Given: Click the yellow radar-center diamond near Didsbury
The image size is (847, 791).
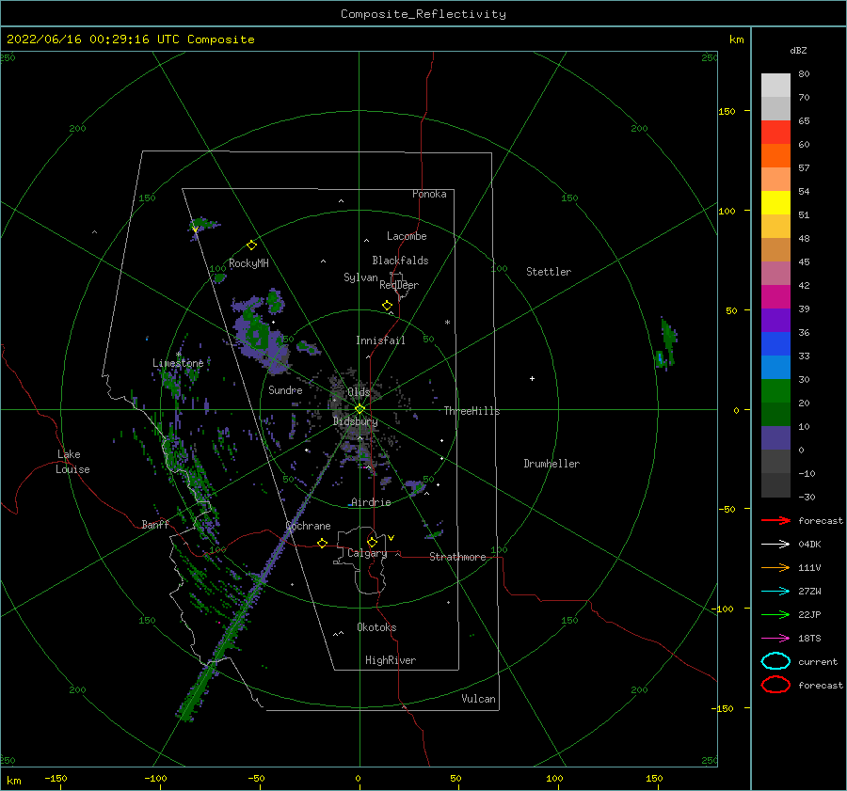Looking at the screenshot, I should (360, 409).
